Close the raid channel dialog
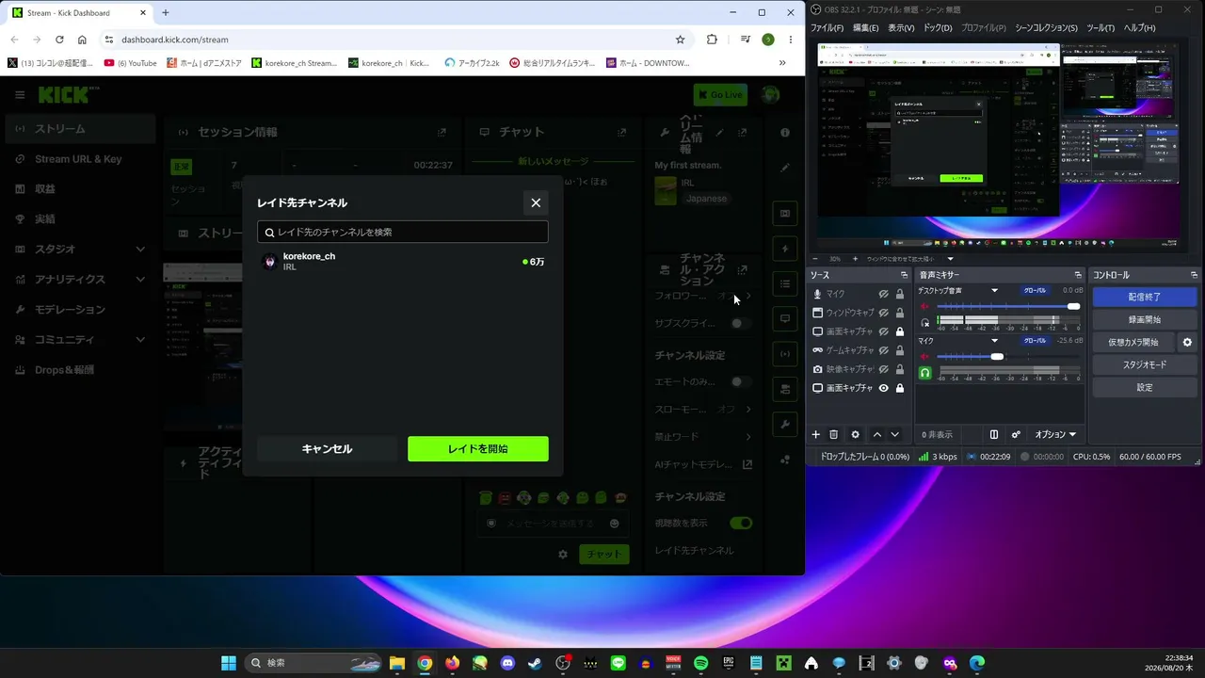Viewport: 1205px width, 678px height. (536, 202)
